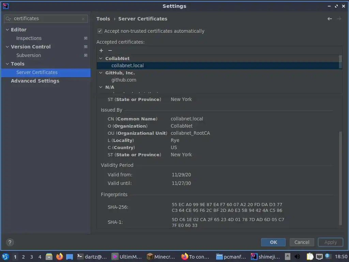
Task: Confirm settings with OK button
Action: (273, 242)
